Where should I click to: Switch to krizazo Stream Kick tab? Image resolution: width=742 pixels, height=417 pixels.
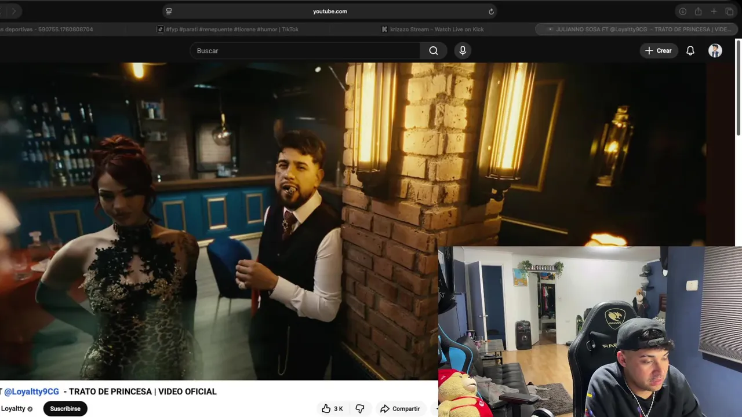(432, 29)
